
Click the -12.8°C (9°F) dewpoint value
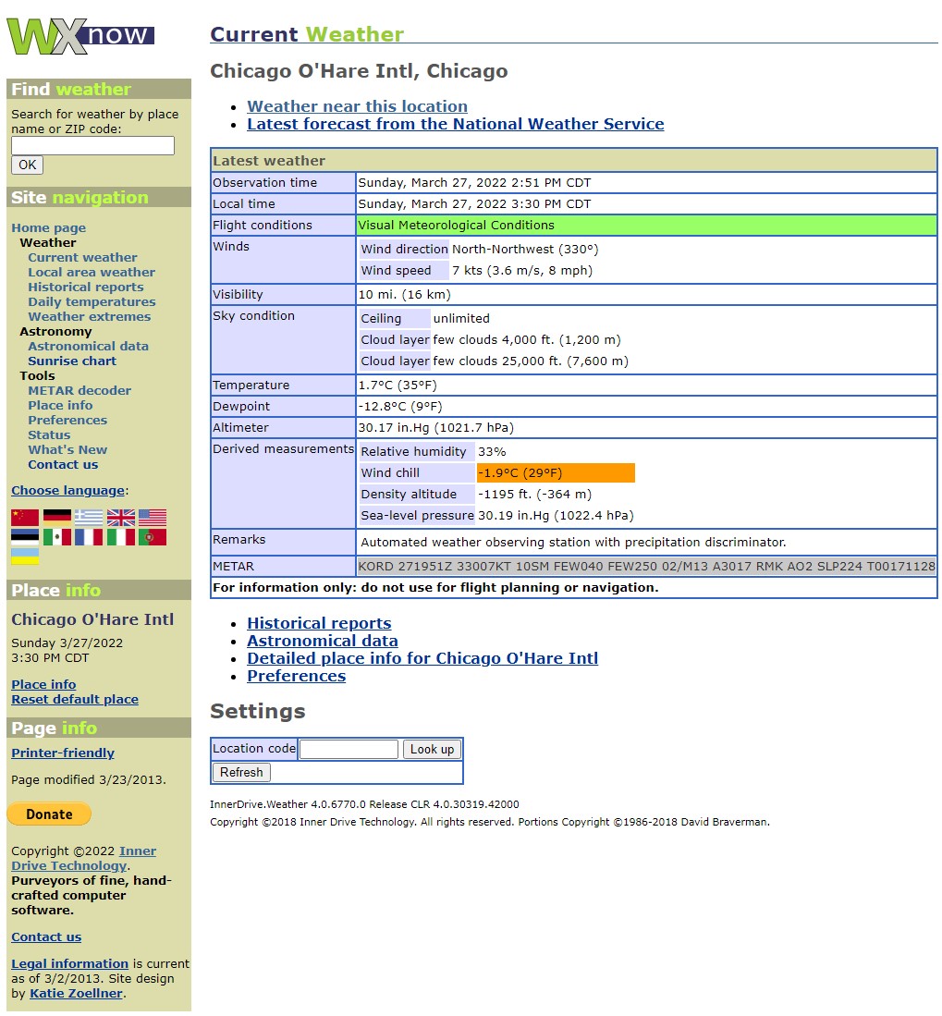[400, 407]
